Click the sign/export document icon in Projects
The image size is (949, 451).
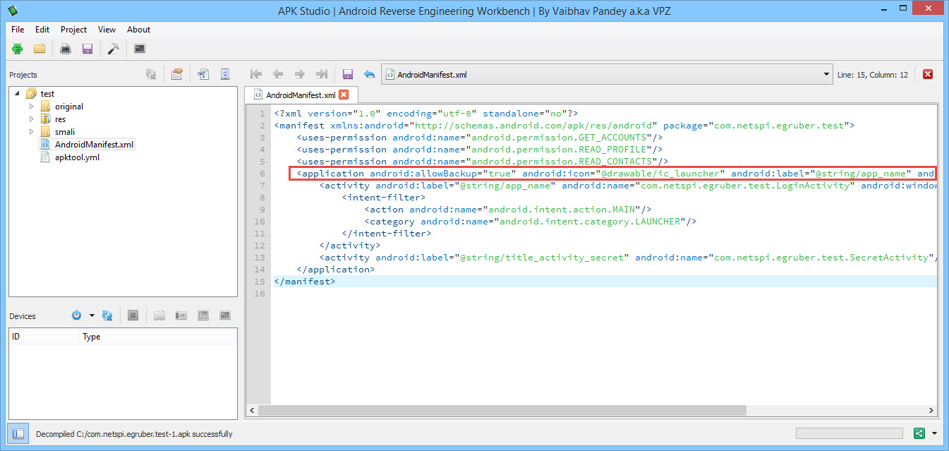tap(203, 74)
